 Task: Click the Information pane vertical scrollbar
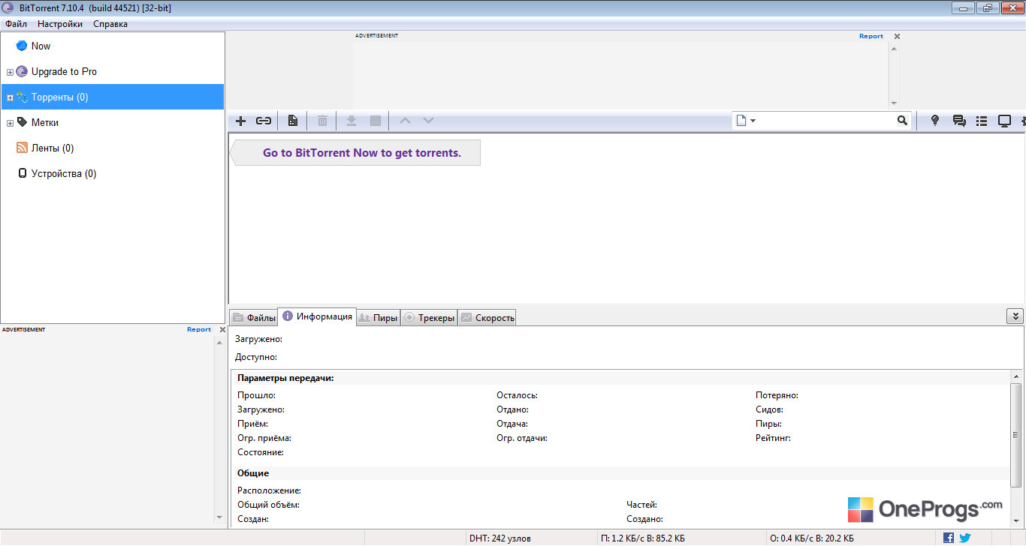(x=1016, y=435)
